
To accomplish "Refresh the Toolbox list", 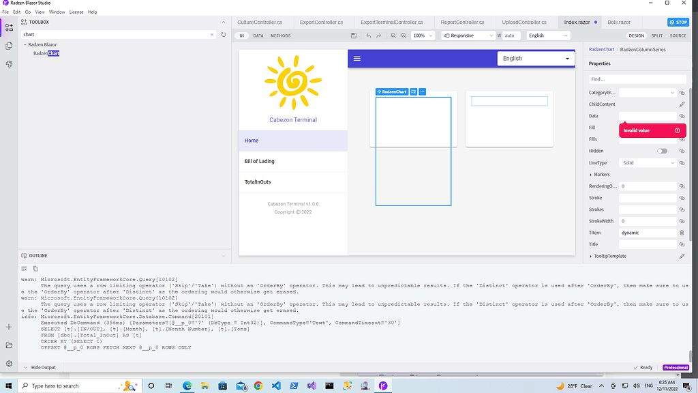I will [224, 34].
